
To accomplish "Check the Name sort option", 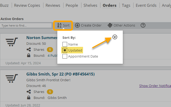I will point(65,44).
